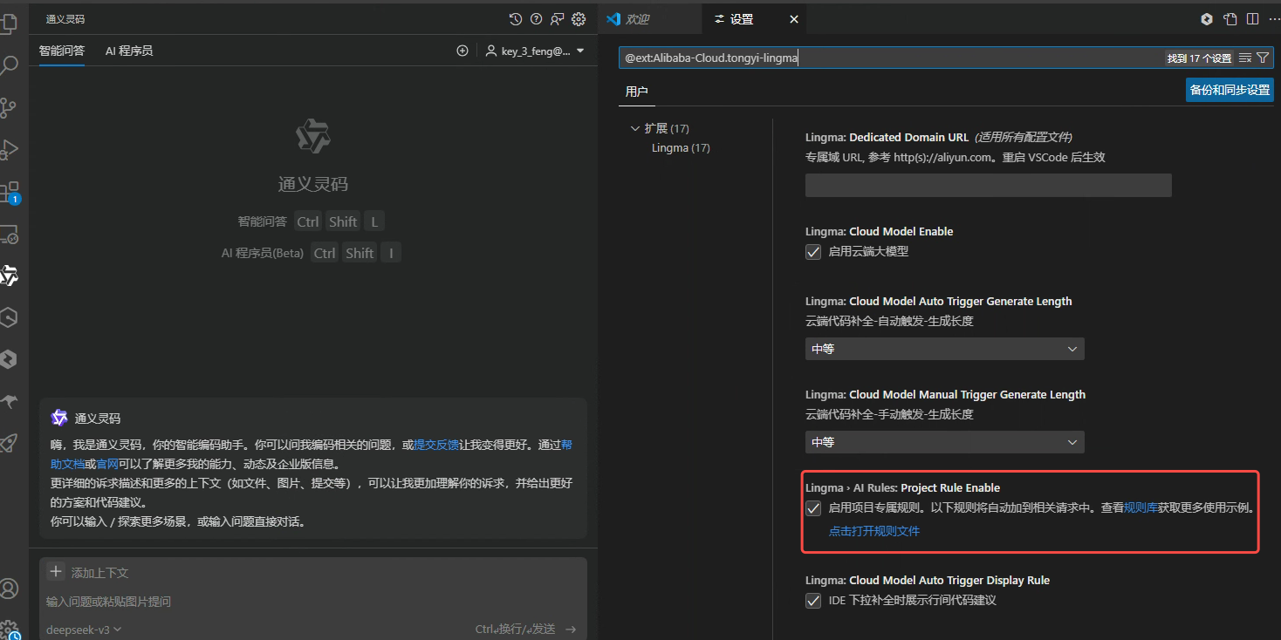Open Lingma panel settings gear
1281x640 pixels.
coord(579,19)
